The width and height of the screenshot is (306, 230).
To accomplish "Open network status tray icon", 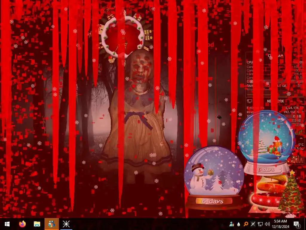I will 260,224.
